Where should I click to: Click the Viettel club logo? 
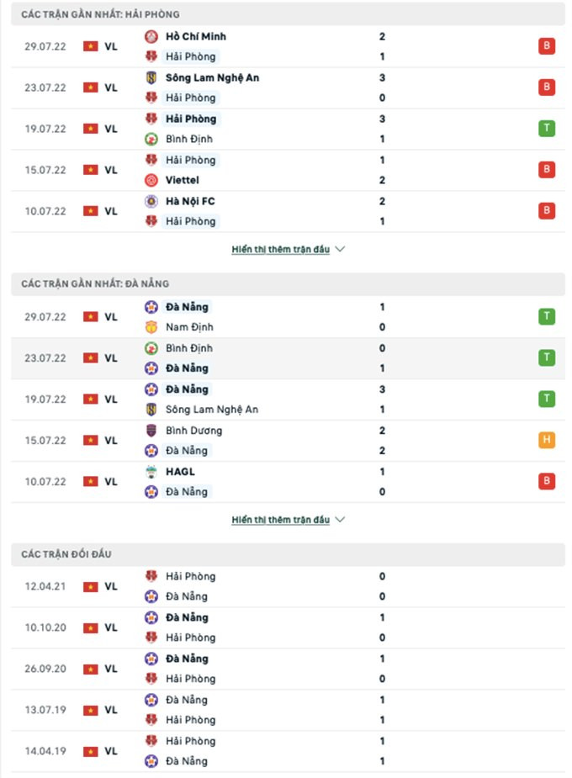click(x=151, y=180)
